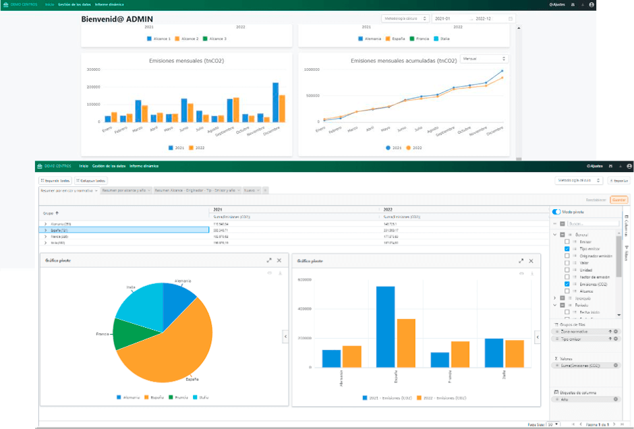This screenshot has width=634, height=429.
Task: Check the Unidad column checkbox
Action: point(567,270)
